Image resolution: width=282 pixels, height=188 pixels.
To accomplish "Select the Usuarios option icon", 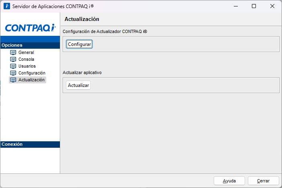I will point(13,66).
